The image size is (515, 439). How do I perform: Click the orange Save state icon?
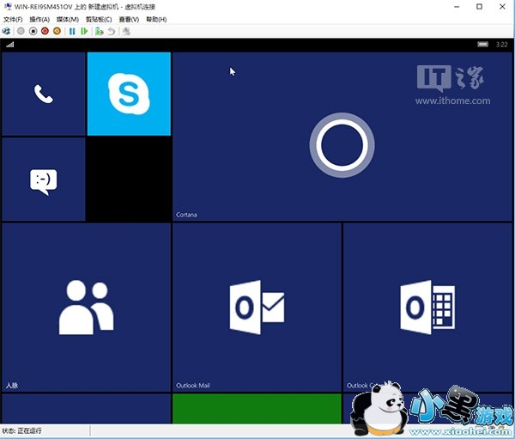coord(57,31)
